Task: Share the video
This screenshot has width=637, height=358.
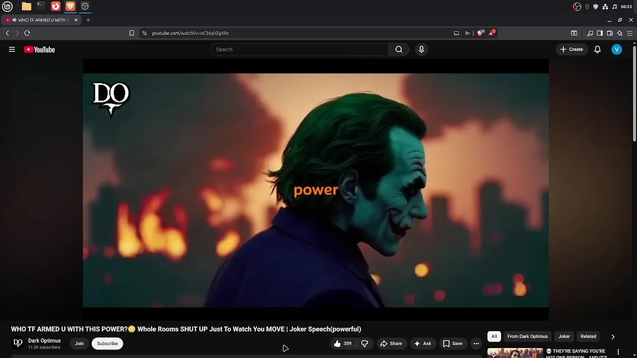Action: [x=391, y=344]
